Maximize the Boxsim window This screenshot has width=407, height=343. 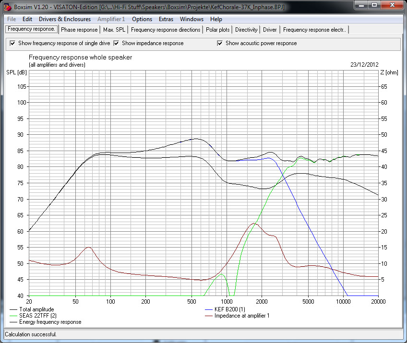pyautogui.click(x=374, y=5)
